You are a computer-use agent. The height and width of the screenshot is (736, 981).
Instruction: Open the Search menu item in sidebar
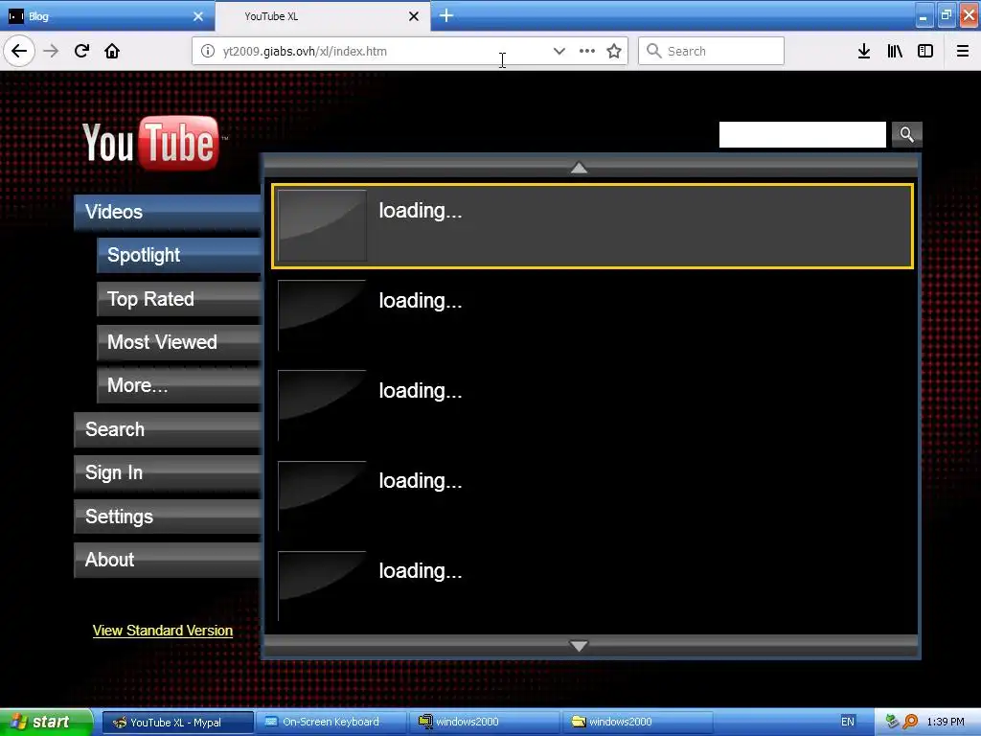click(167, 429)
